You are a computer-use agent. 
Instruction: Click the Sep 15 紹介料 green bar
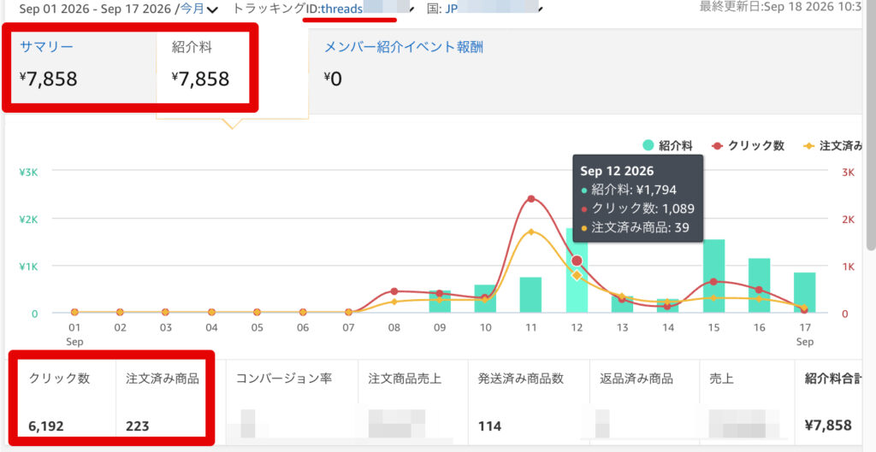coord(713,276)
